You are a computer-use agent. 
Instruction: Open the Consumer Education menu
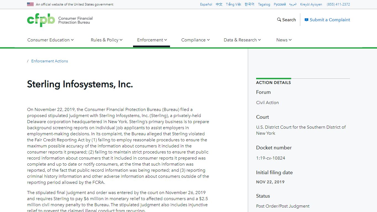pos(51,40)
